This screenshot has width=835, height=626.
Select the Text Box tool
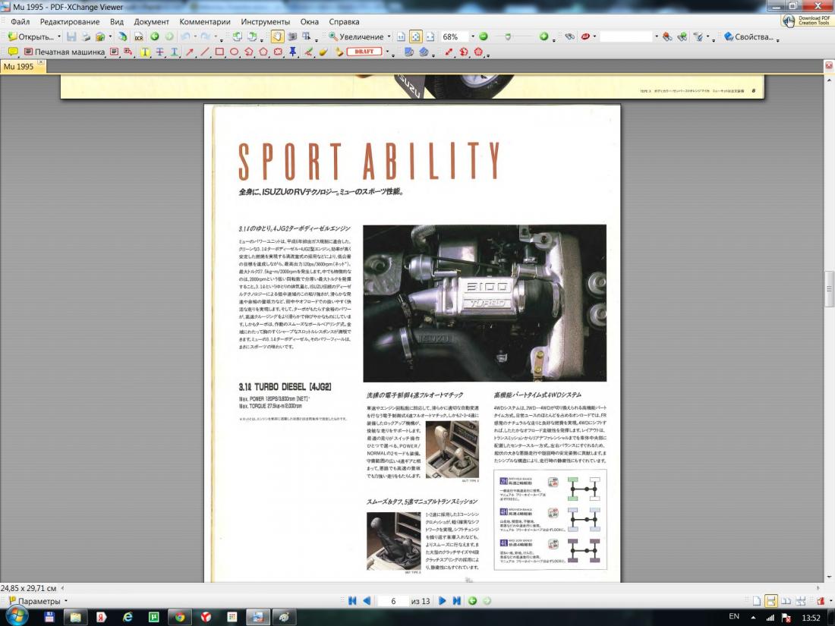pos(114,52)
